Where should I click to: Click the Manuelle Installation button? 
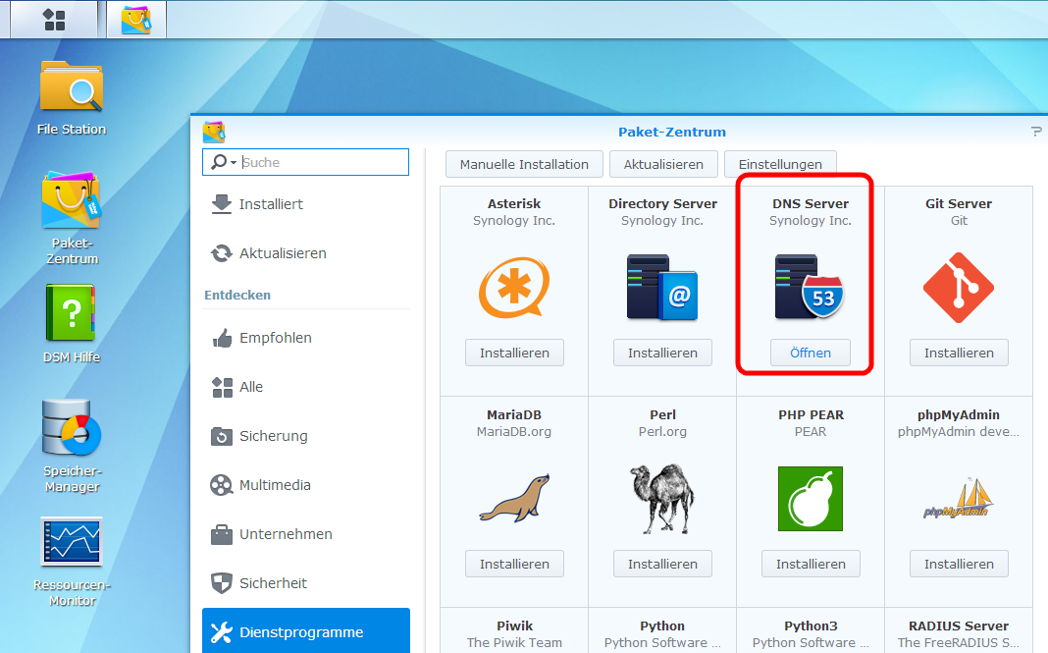524,164
